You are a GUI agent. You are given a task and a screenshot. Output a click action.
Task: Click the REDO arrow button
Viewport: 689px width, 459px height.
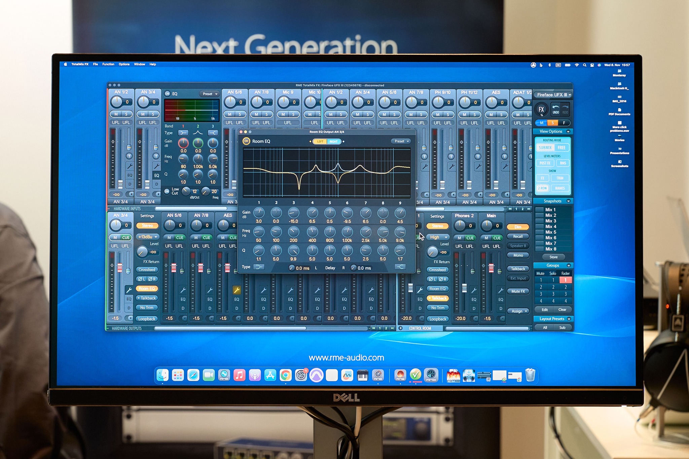(565, 109)
